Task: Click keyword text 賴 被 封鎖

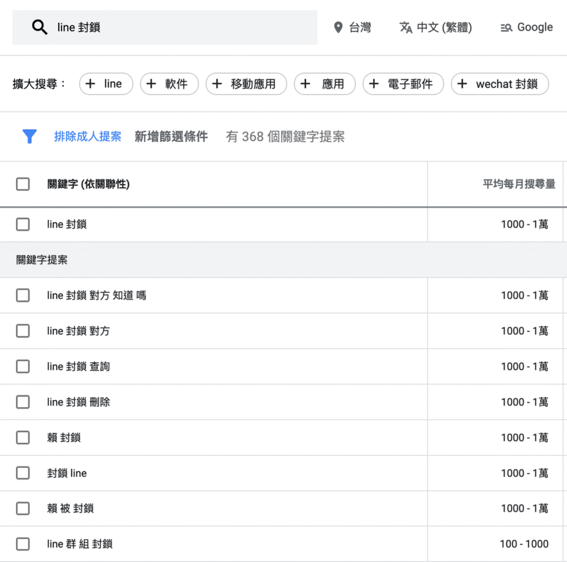Action: (x=70, y=508)
